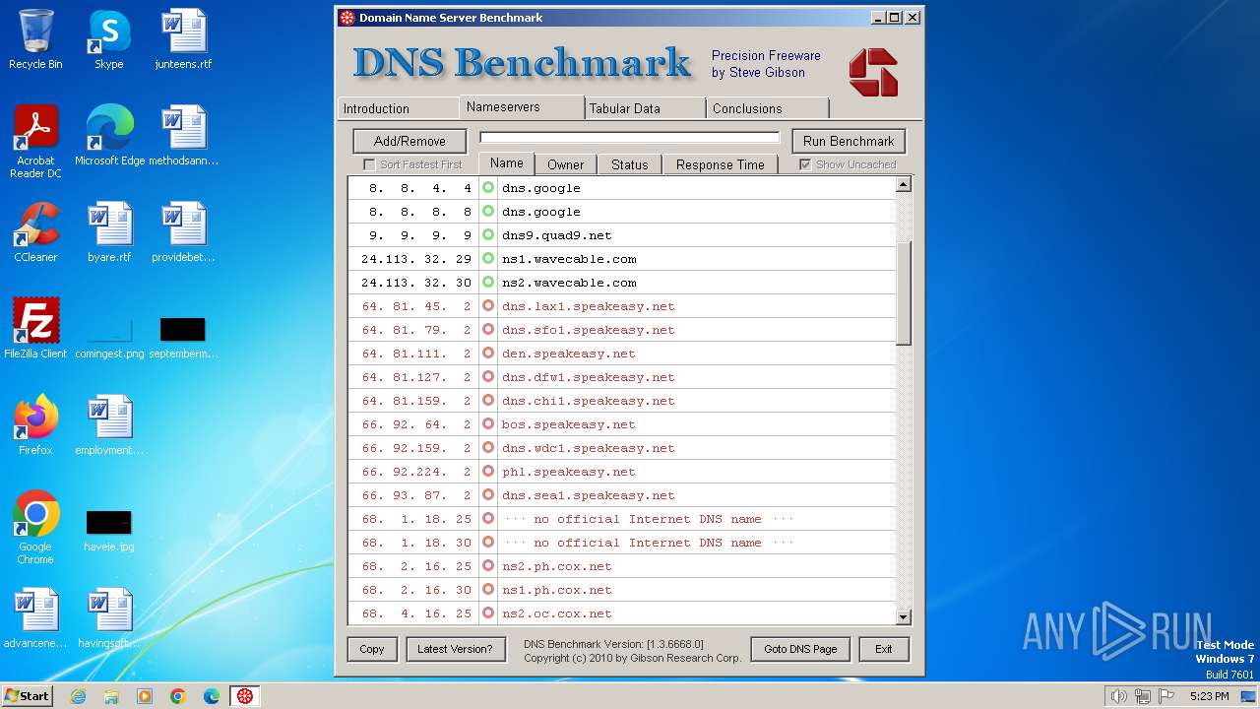Click scrollbar down arrow in nameserver list
The image size is (1260, 709).
904,617
